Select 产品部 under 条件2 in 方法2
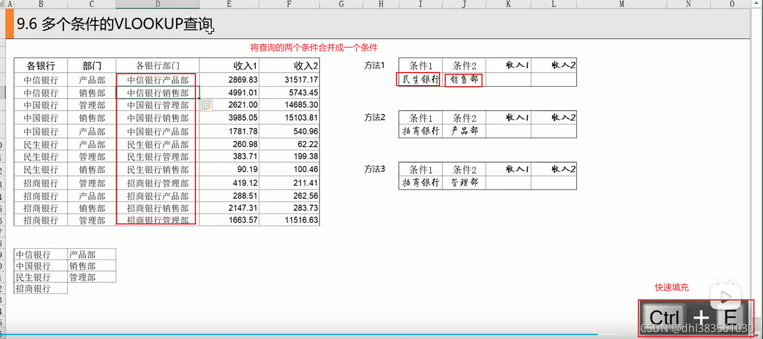Viewport: 763px width, 339px height. pyautogui.click(x=464, y=131)
